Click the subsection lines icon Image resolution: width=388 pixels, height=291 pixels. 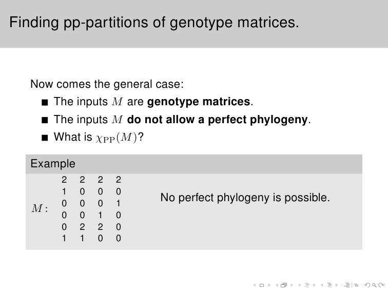[307, 285]
